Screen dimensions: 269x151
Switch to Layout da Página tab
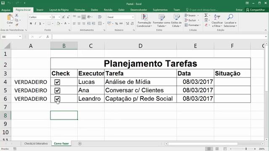(x=59, y=10)
